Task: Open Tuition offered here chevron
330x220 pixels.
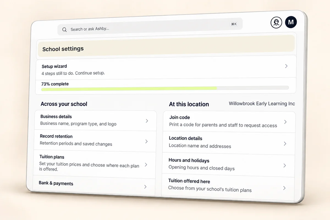Action: pyautogui.click(x=284, y=188)
